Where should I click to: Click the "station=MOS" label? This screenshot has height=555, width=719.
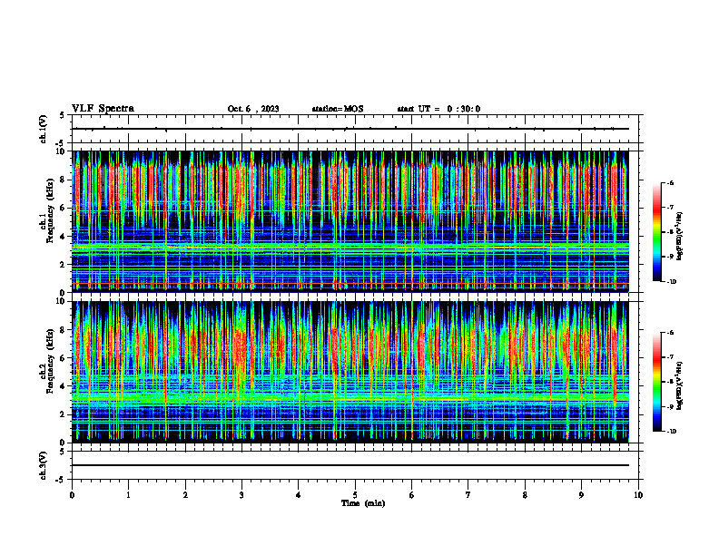point(338,109)
